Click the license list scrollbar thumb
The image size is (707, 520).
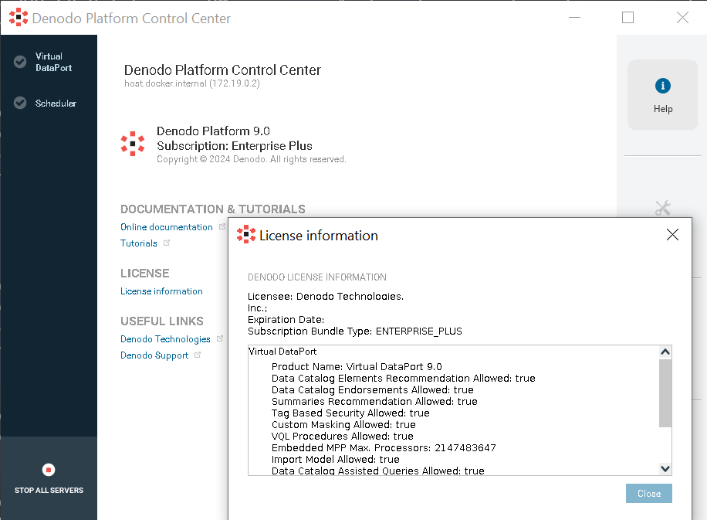[665, 393]
